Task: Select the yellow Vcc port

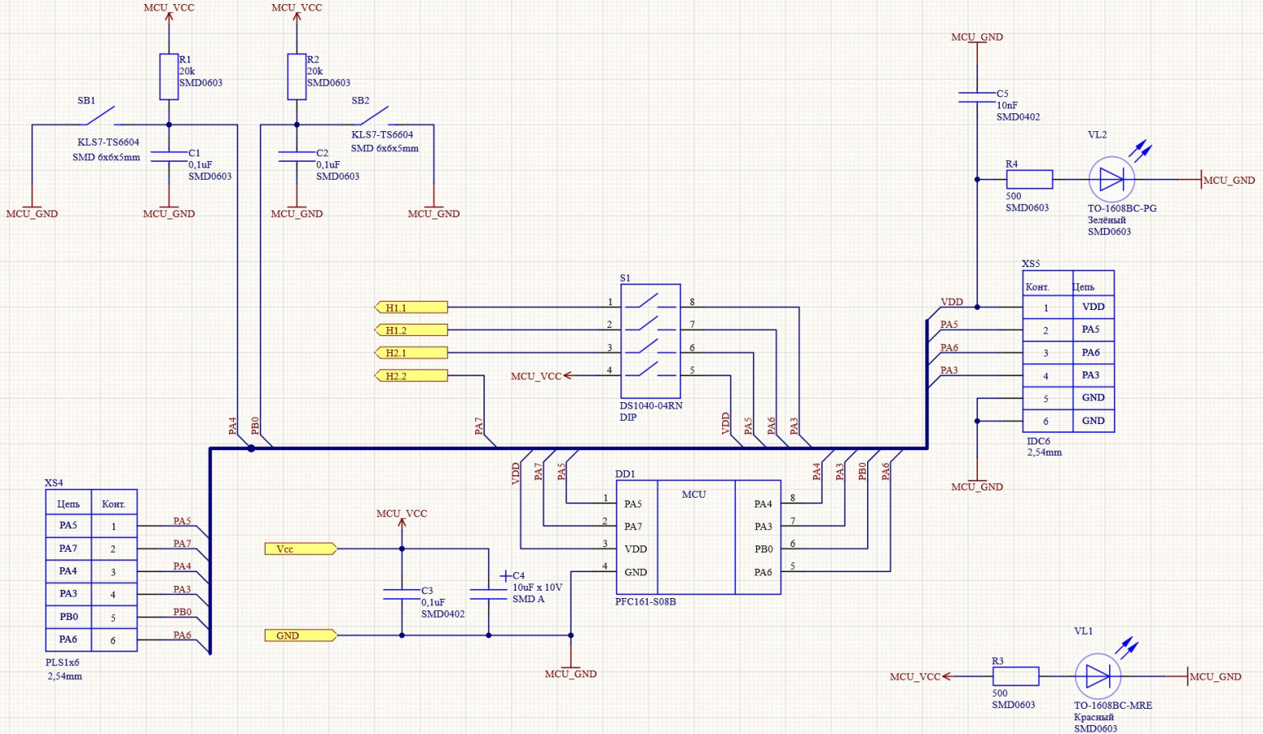Action: [x=300, y=549]
